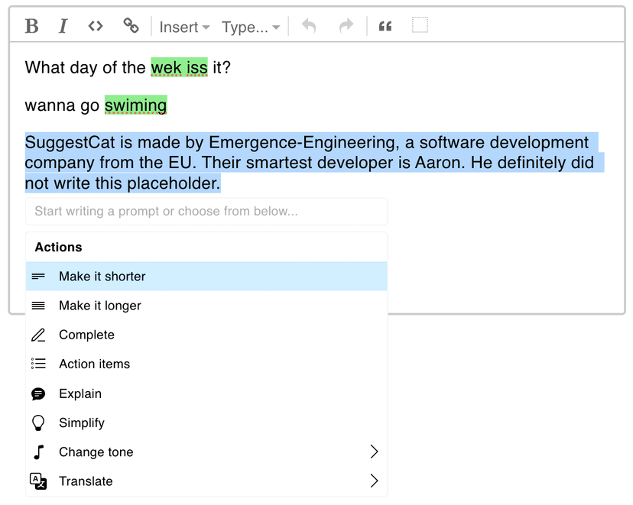Click the translate icon beside Translate

point(38,481)
